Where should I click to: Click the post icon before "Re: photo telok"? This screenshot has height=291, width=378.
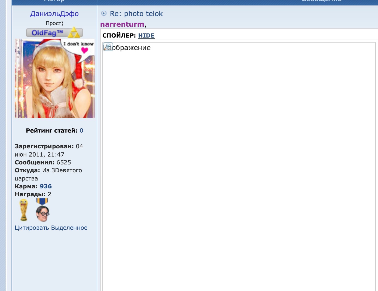pos(104,13)
